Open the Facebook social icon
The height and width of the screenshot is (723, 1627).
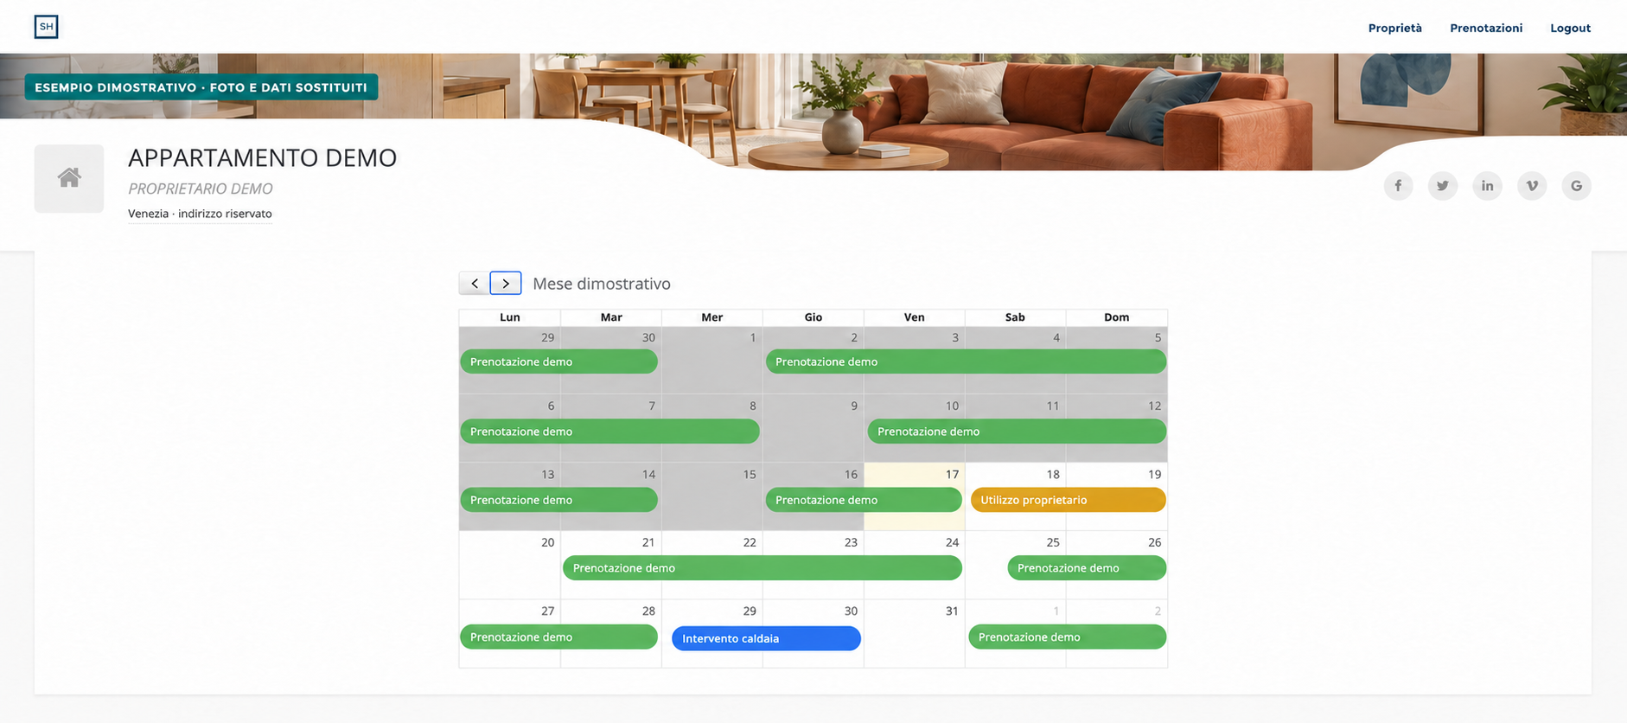click(x=1398, y=186)
